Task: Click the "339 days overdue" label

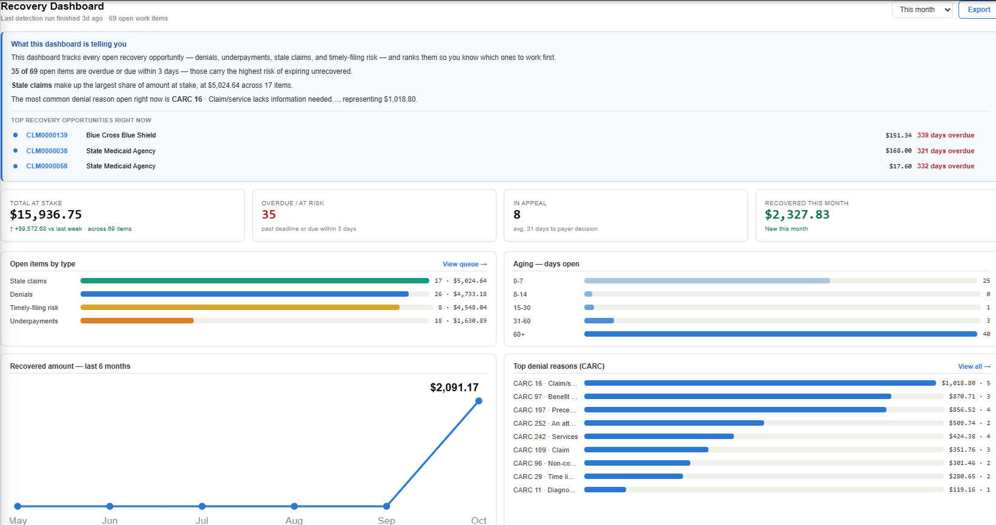Action: pyautogui.click(x=946, y=135)
